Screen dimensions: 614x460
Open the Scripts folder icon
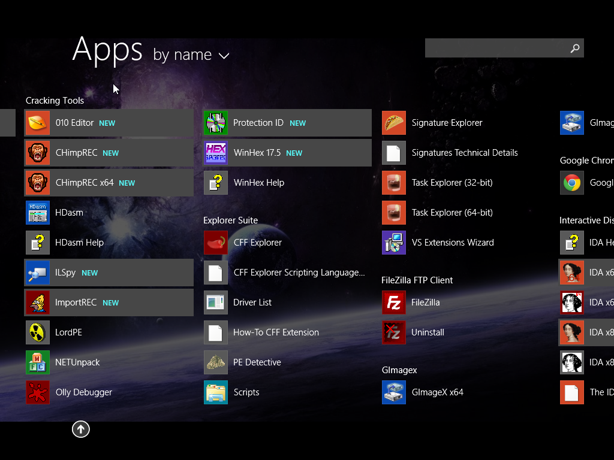216,392
